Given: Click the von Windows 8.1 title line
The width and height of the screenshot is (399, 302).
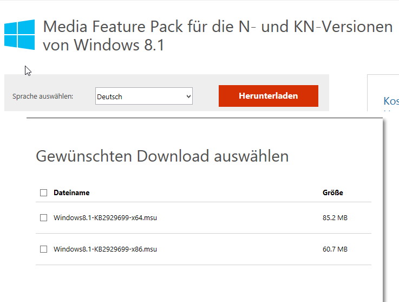Looking at the screenshot, I should [103, 45].
